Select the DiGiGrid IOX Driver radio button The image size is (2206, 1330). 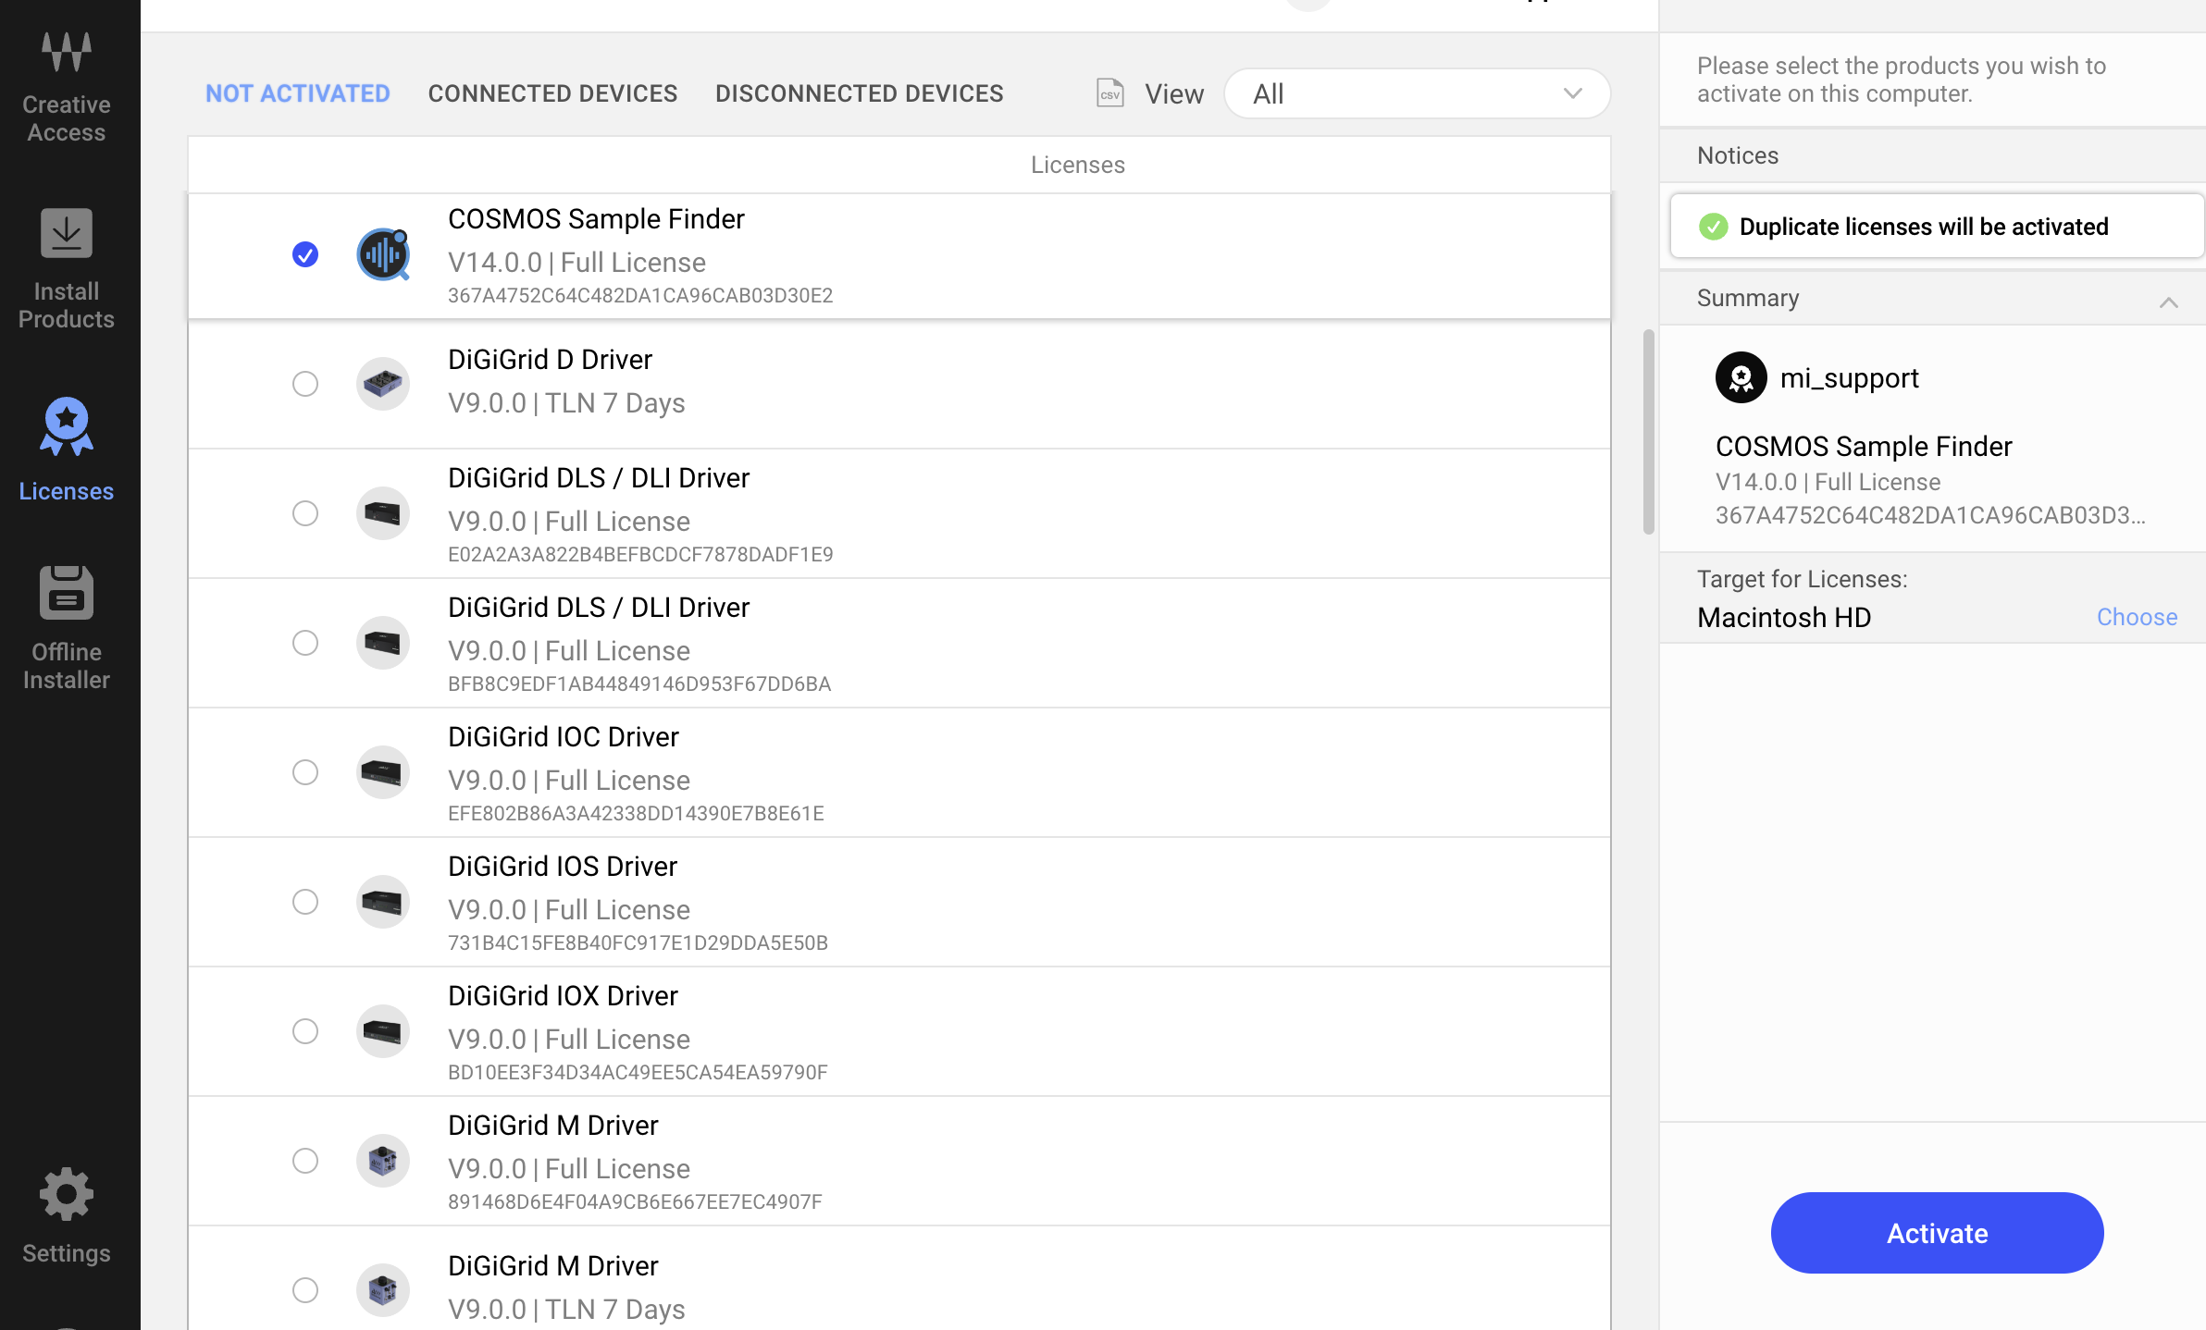(305, 1031)
